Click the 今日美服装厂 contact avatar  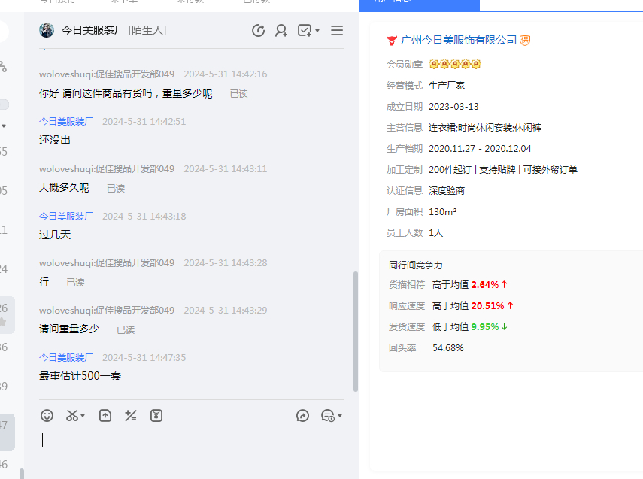pyautogui.click(x=47, y=30)
